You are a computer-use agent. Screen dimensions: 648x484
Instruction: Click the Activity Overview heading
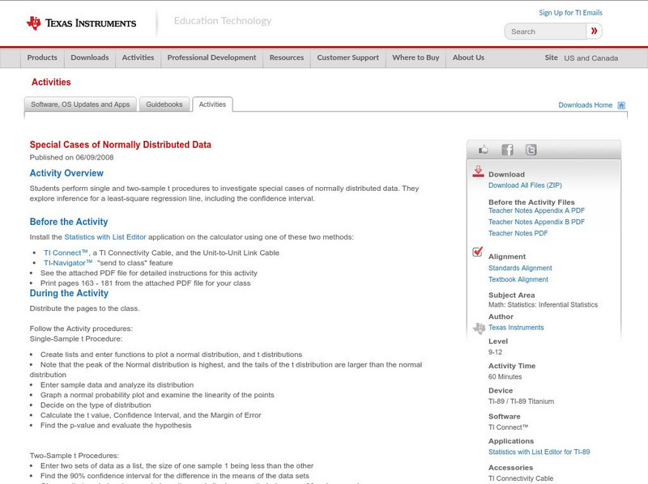click(66, 173)
